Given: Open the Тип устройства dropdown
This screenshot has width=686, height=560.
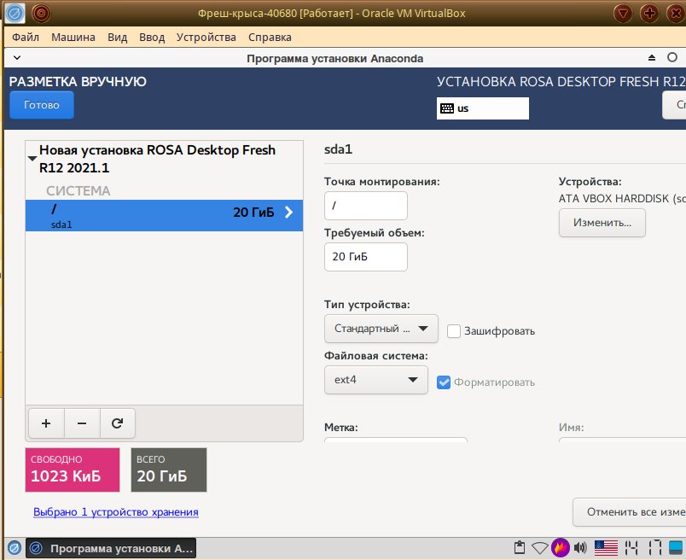Looking at the screenshot, I should [381, 329].
